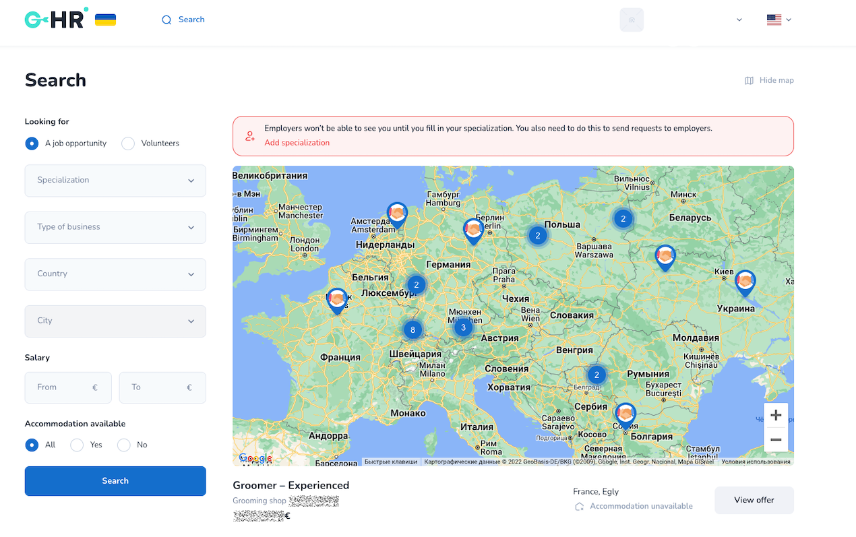Click the add-user icon in the alert banner

250,136
